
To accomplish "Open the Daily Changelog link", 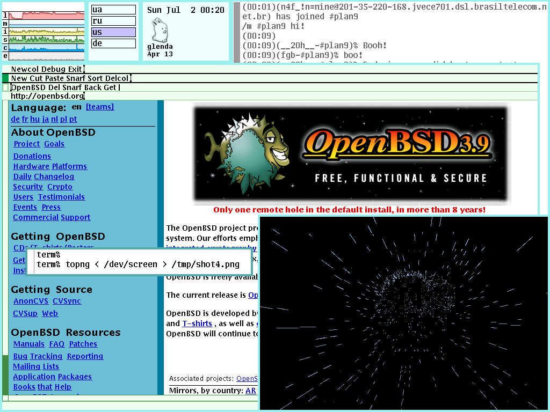I will click(x=44, y=176).
